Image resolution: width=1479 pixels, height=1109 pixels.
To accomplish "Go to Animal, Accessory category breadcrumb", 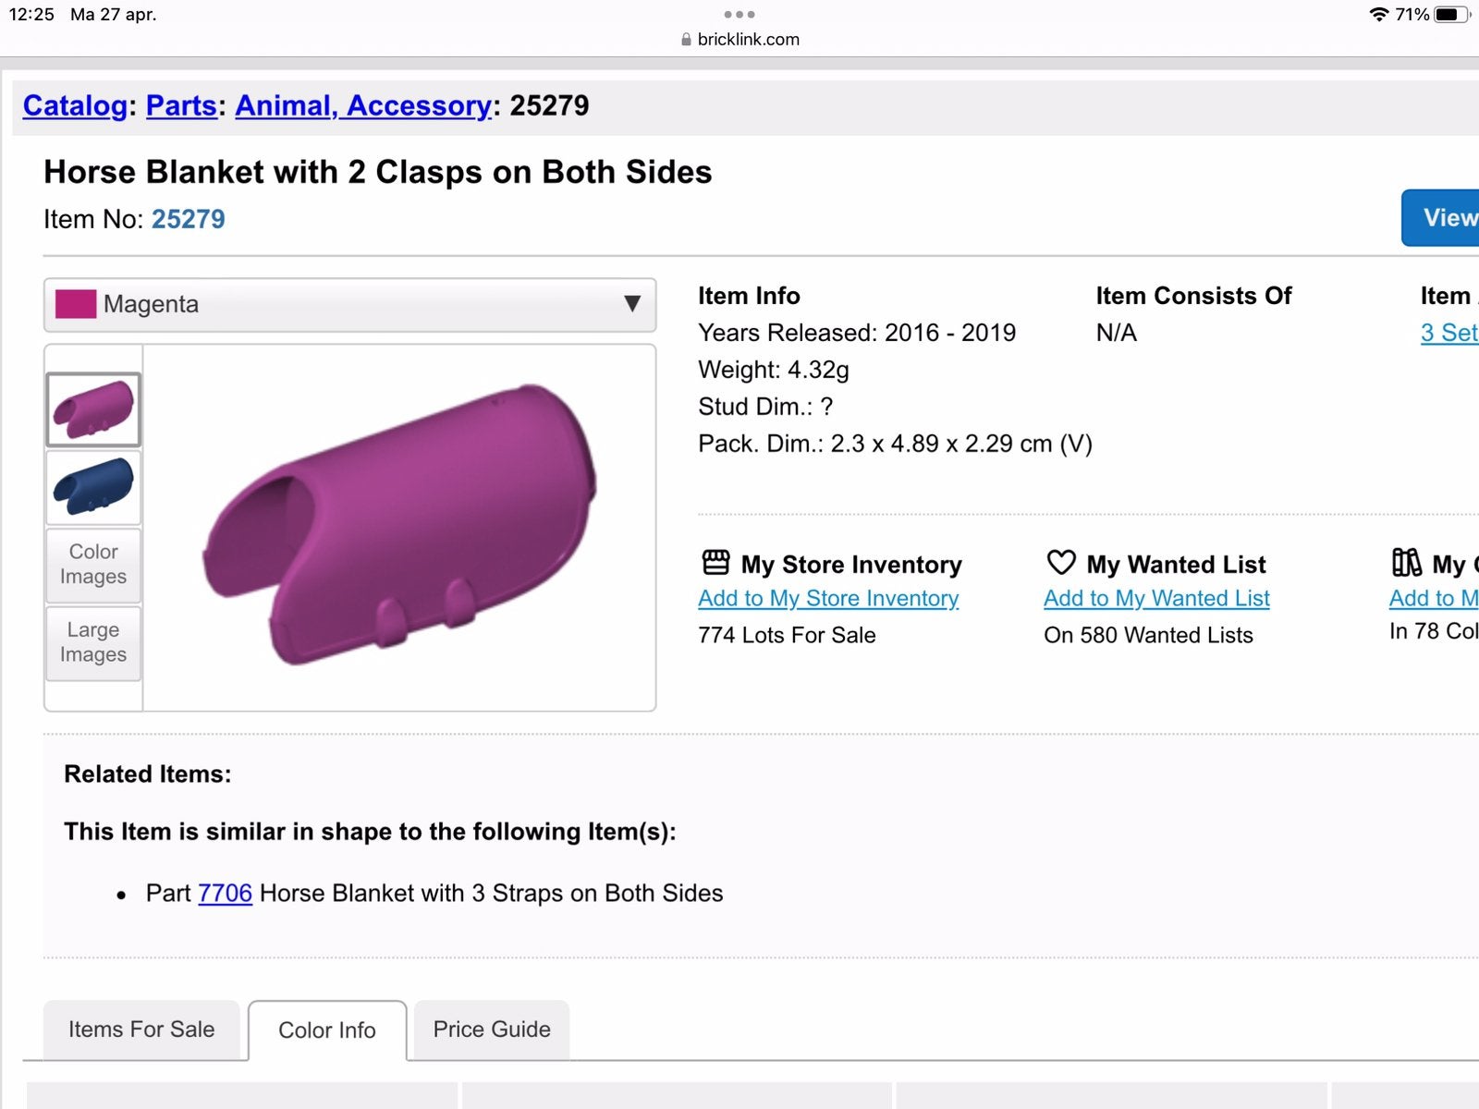I will 363,105.
